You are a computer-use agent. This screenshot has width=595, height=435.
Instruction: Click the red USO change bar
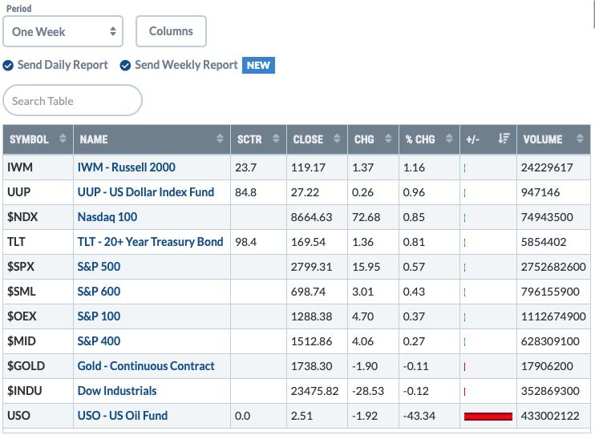(x=488, y=417)
